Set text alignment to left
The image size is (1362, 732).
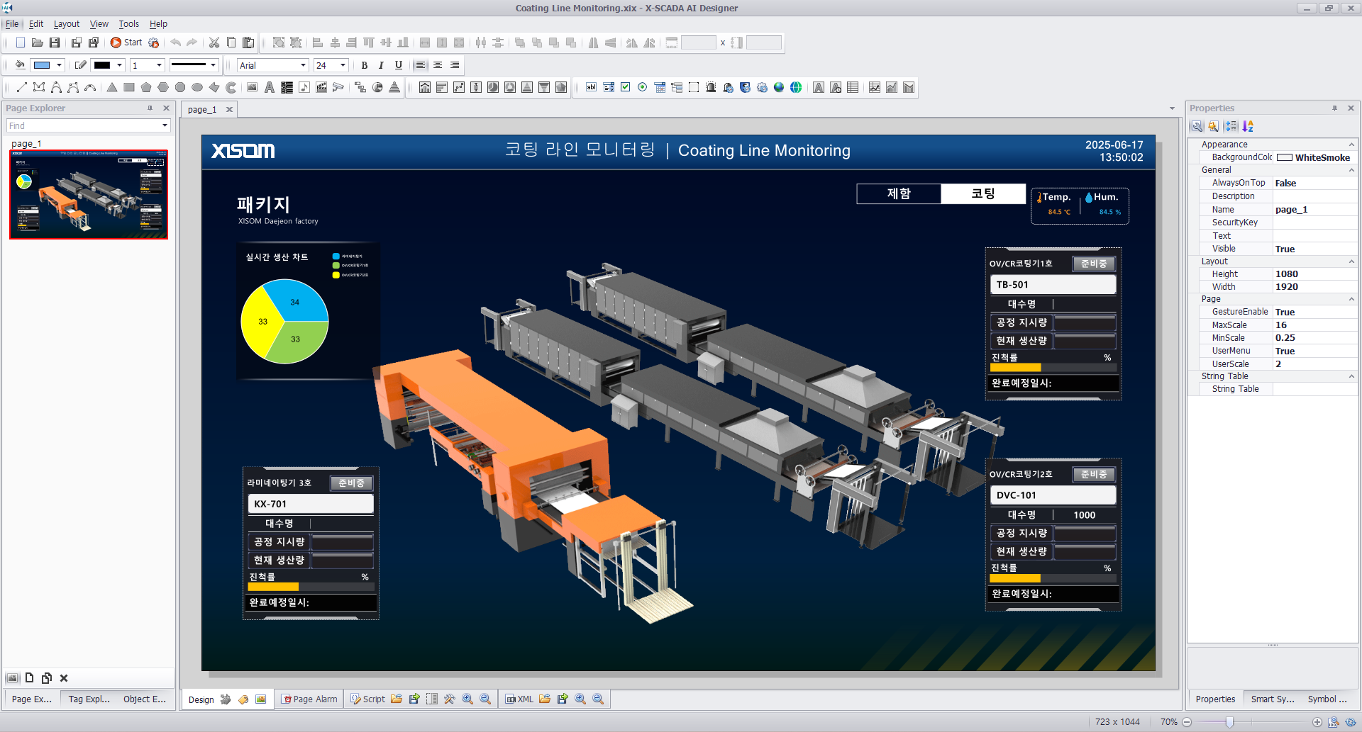(x=421, y=65)
